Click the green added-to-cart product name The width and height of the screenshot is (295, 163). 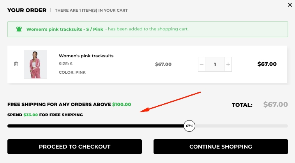pyautogui.click(x=65, y=29)
